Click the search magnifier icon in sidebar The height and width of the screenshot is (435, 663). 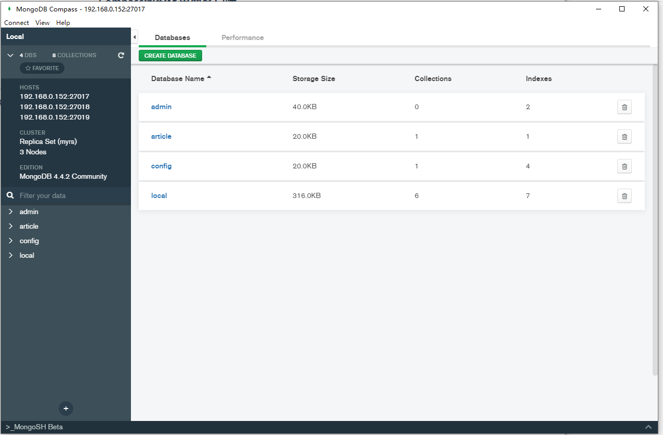coord(10,195)
